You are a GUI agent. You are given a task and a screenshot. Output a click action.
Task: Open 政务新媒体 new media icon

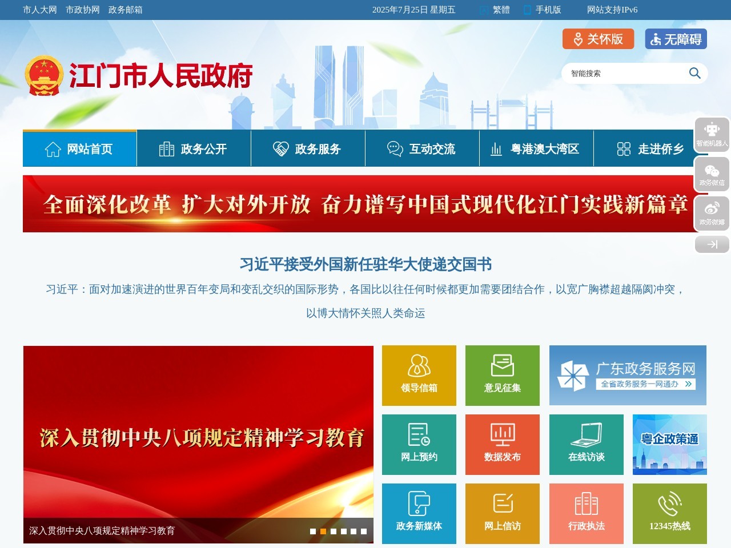(x=419, y=513)
